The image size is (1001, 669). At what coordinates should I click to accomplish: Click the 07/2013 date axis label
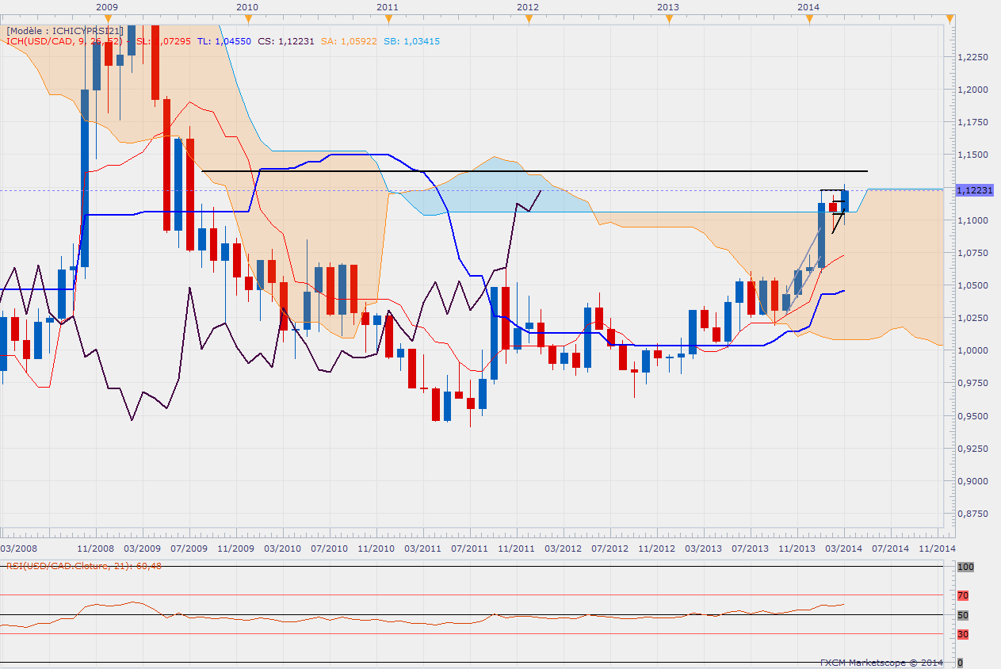pyautogui.click(x=751, y=549)
